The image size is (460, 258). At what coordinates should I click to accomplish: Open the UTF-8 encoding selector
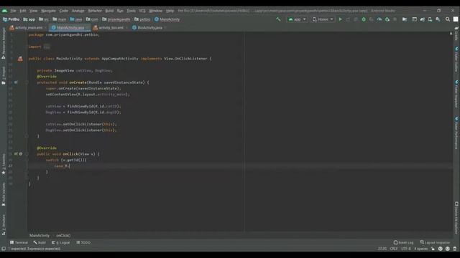coord(405,249)
